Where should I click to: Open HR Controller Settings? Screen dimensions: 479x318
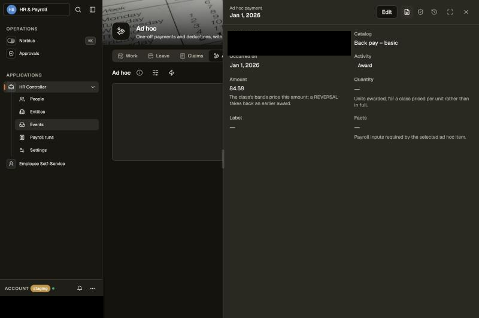pyautogui.click(x=57, y=150)
